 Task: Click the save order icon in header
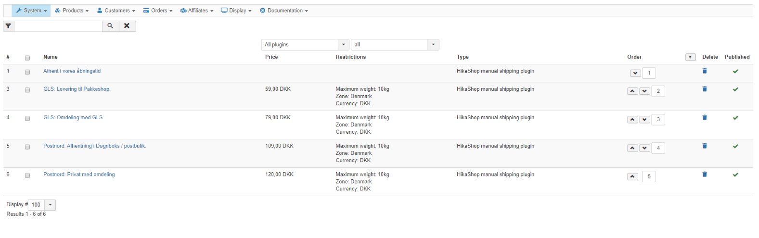(690, 57)
